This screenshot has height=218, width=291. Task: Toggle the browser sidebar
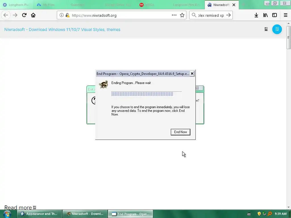coord(275,15)
